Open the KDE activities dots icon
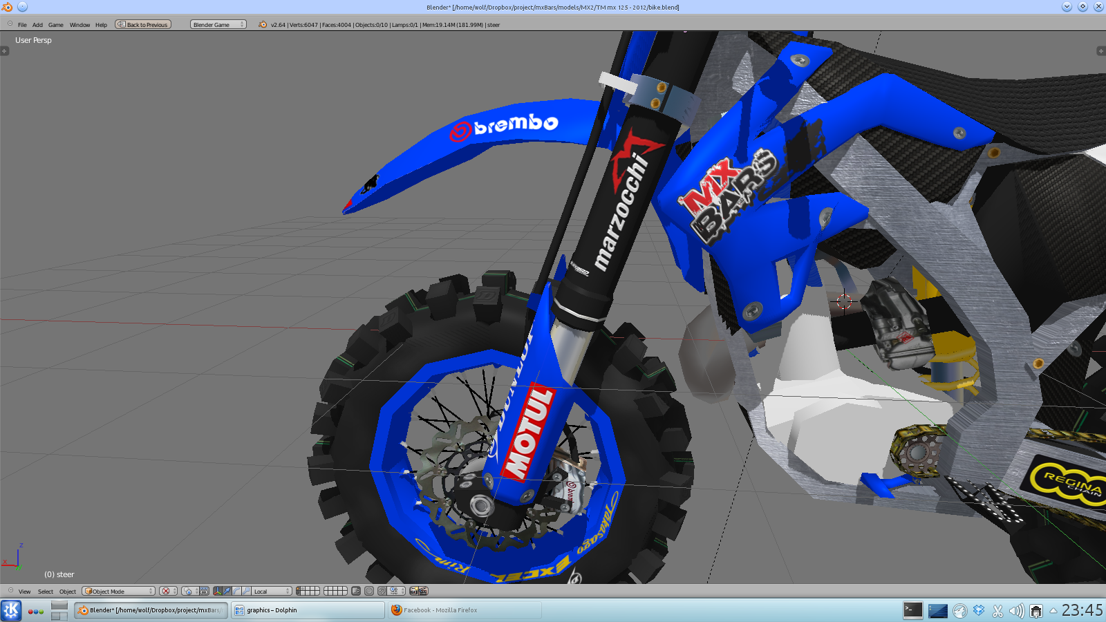The width and height of the screenshot is (1106, 622). pos(36,611)
